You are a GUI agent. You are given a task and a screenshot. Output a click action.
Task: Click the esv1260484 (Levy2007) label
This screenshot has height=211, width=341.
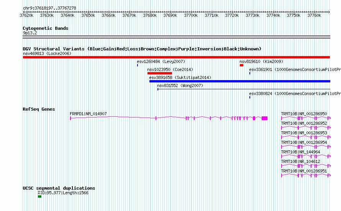[161, 61]
